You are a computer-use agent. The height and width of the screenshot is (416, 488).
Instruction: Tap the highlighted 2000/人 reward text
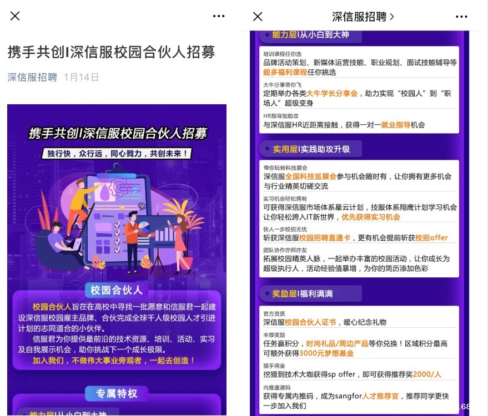[427, 374]
